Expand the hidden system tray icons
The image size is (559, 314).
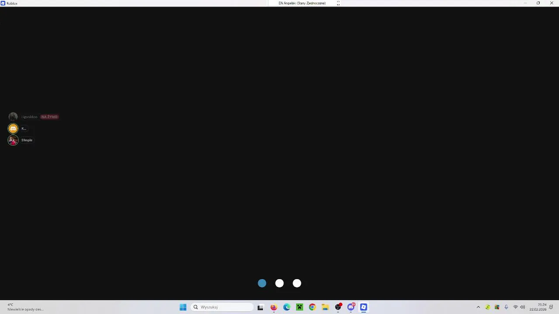478,307
